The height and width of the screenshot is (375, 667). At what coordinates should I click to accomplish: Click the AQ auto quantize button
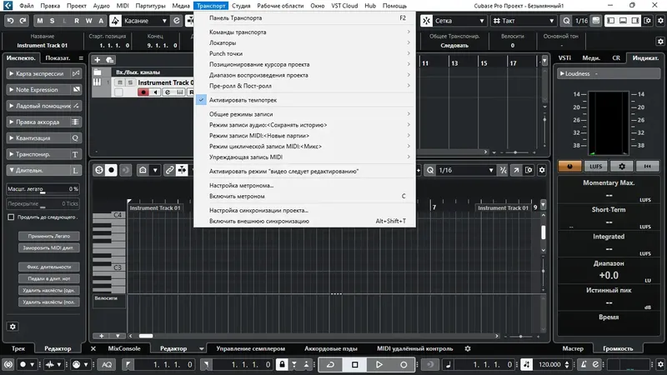coord(107,364)
